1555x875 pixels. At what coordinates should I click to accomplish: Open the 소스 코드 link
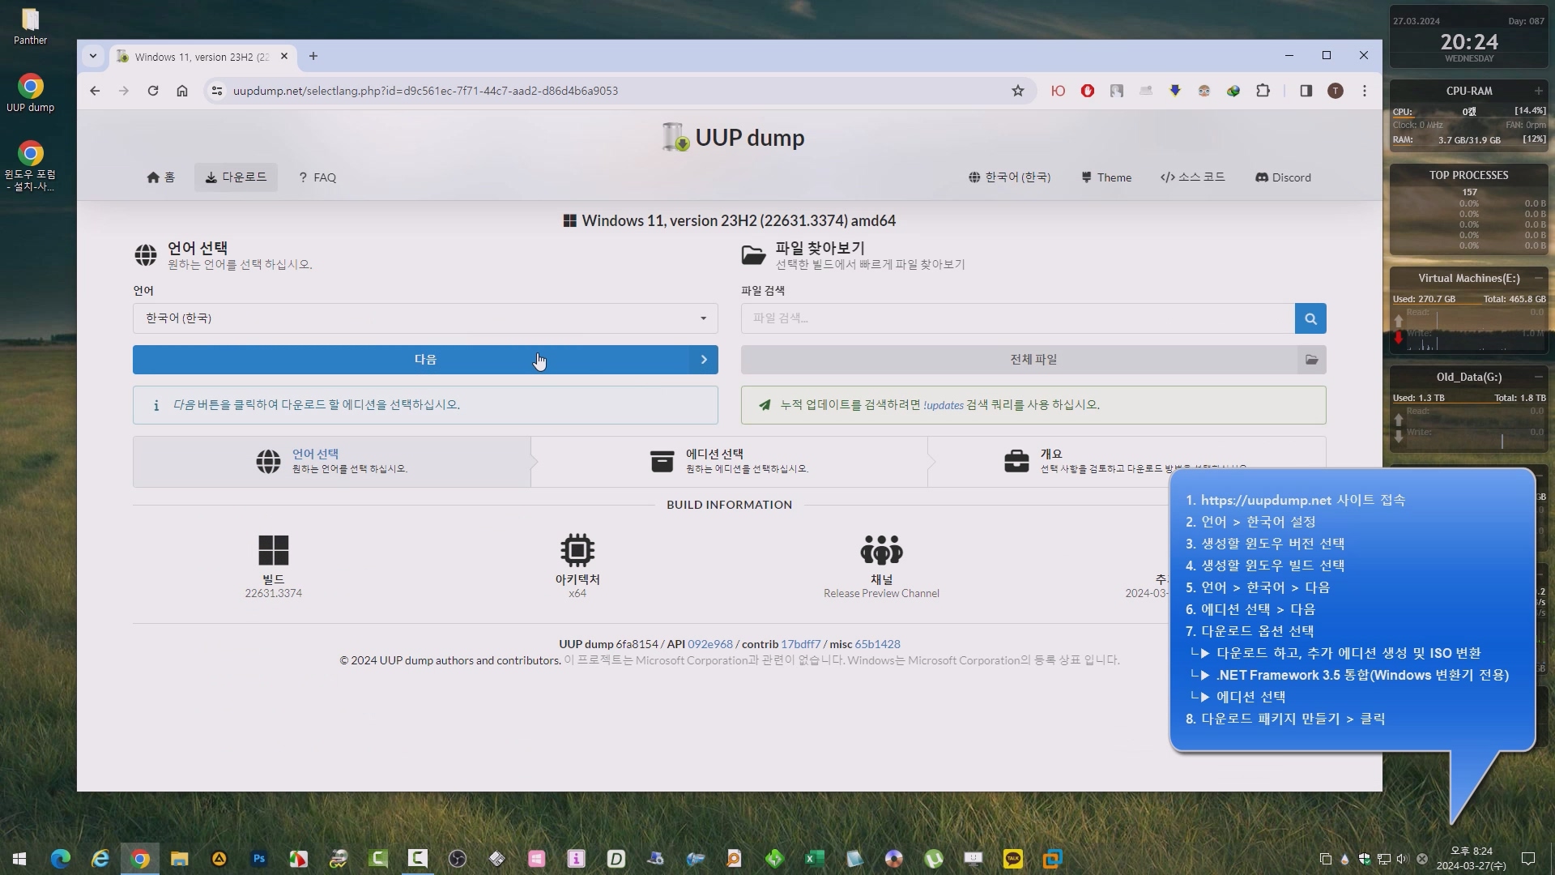(x=1192, y=177)
